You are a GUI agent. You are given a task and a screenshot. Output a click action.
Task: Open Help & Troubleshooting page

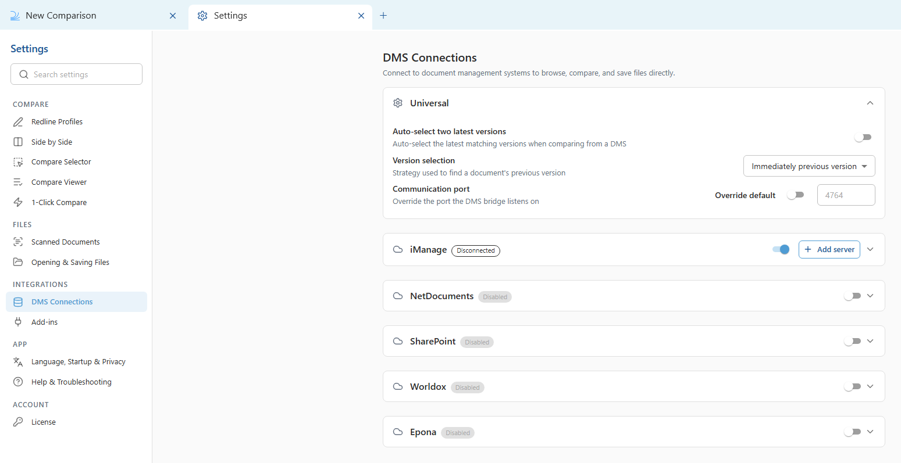[x=76, y=382]
